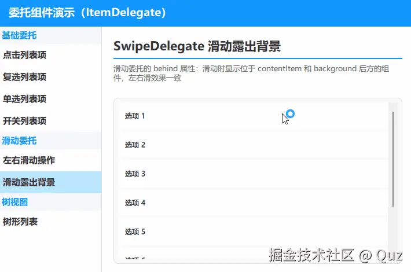The width and height of the screenshot is (411, 272).
Task: Choose the 选项 4 list row
Action: (x=254, y=203)
